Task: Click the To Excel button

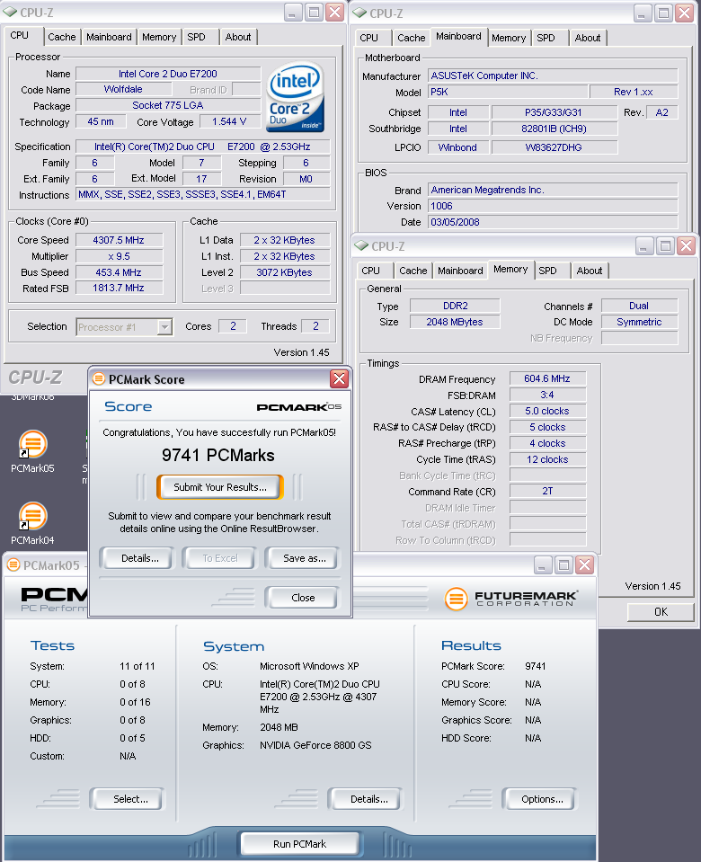Action: click(x=220, y=558)
